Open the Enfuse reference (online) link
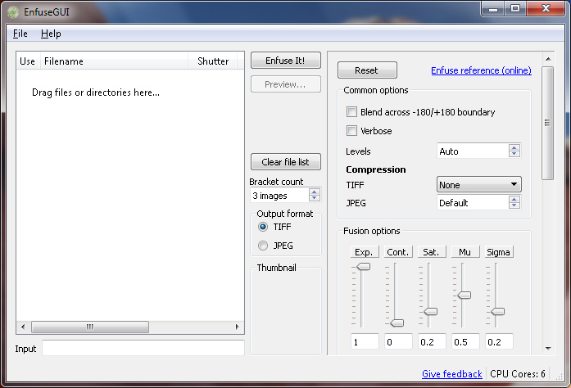571x388 pixels. tap(481, 70)
